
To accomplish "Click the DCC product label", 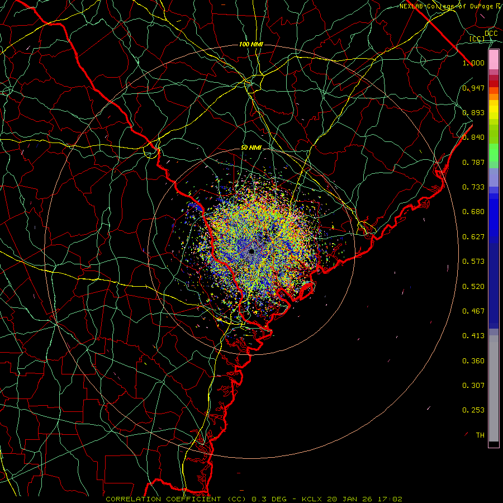I will point(491,34).
